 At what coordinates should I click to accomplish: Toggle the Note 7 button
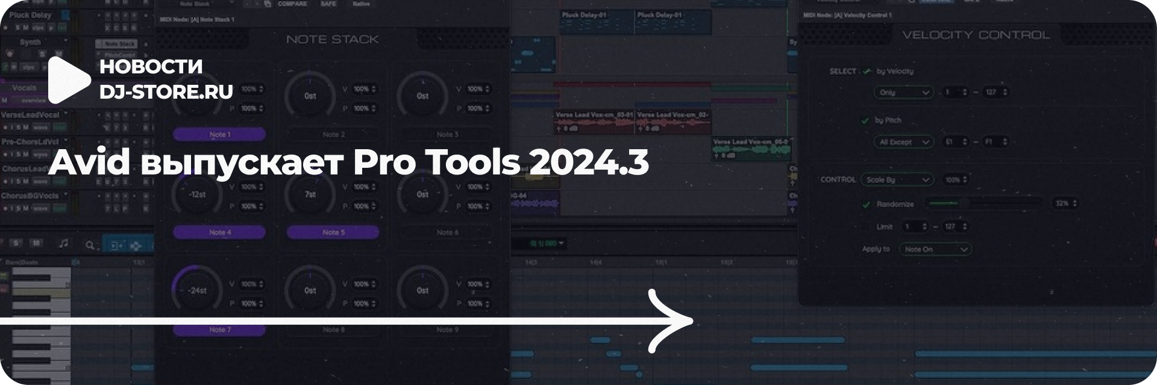pos(219,330)
